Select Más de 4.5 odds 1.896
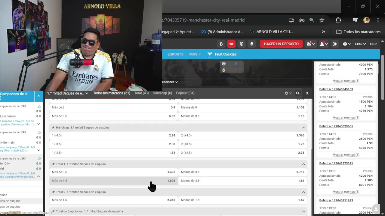 tap(113, 181)
